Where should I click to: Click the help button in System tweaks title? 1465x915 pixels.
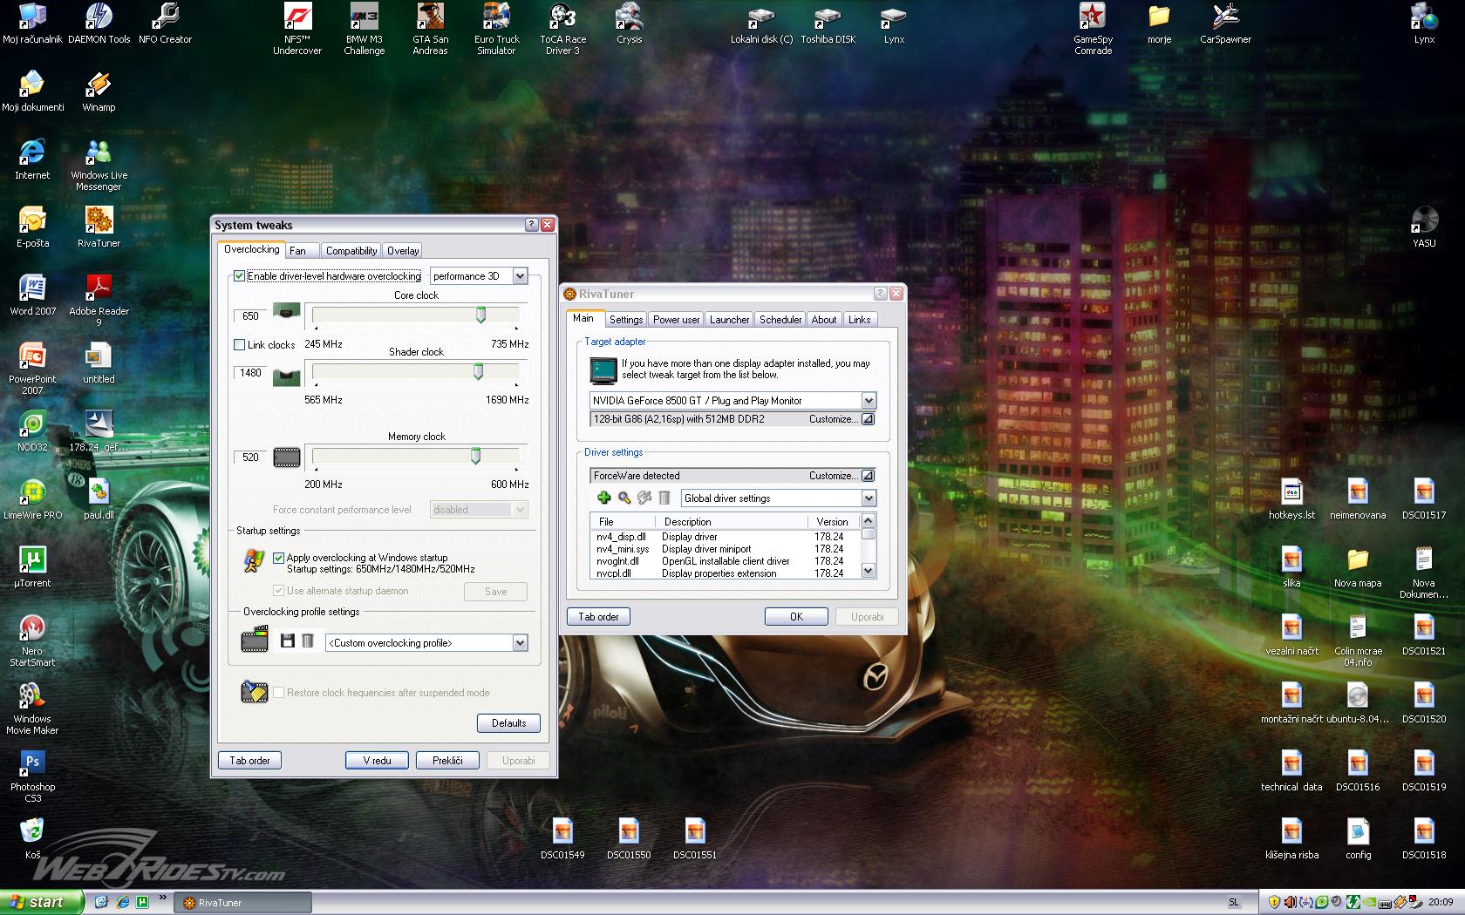pos(531,225)
